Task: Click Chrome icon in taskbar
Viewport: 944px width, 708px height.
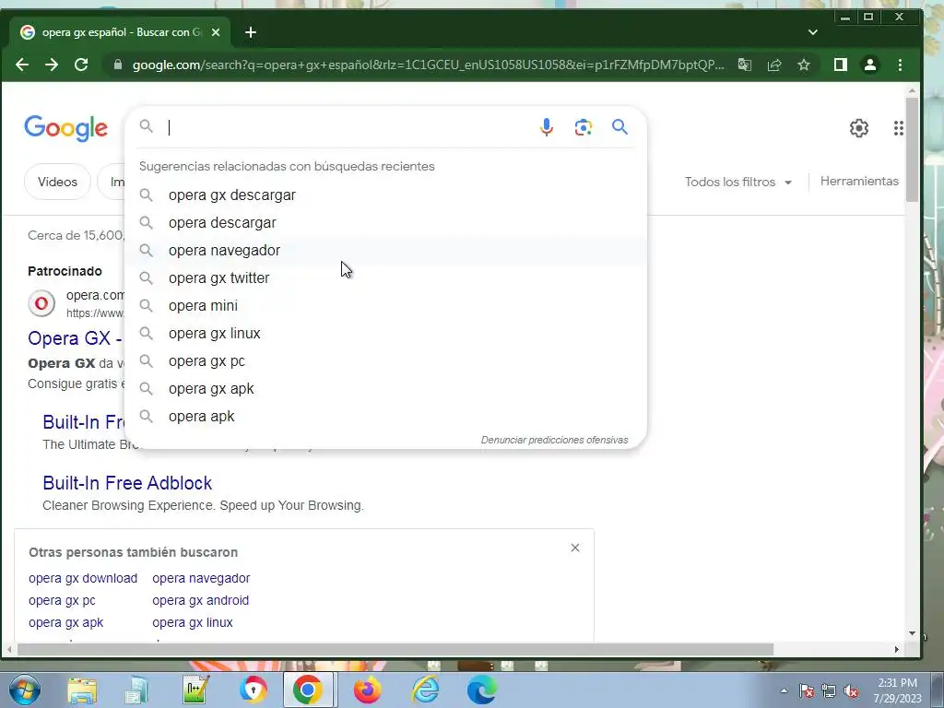Action: click(x=308, y=690)
